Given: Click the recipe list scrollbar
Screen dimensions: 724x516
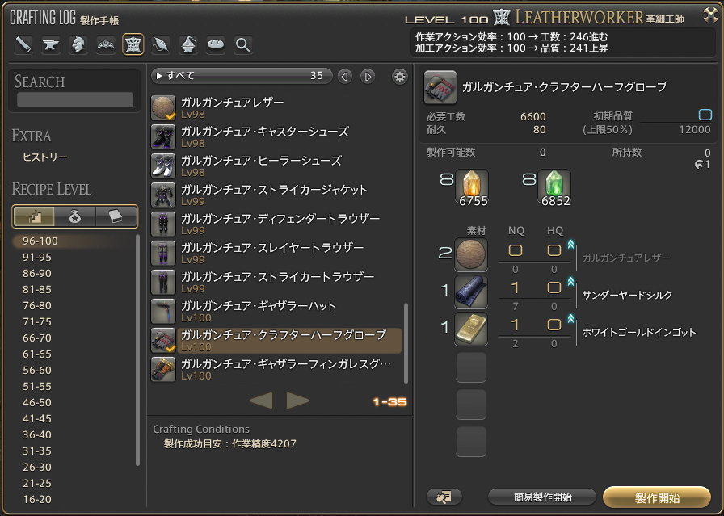Looking at the screenshot, I should [x=406, y=343].
